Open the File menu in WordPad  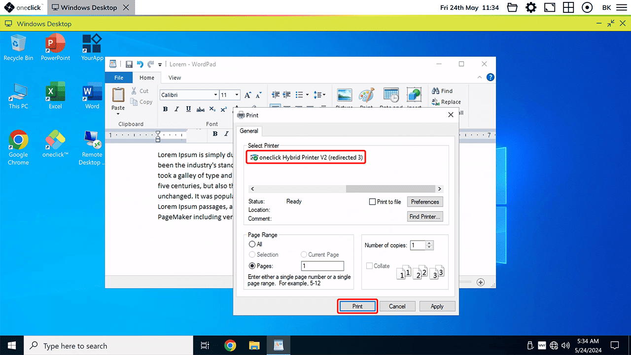pyautogui.click(x=119, y=77)
